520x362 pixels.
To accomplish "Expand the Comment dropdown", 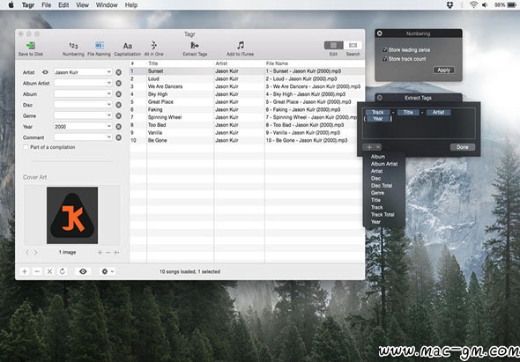I will 108,137.
